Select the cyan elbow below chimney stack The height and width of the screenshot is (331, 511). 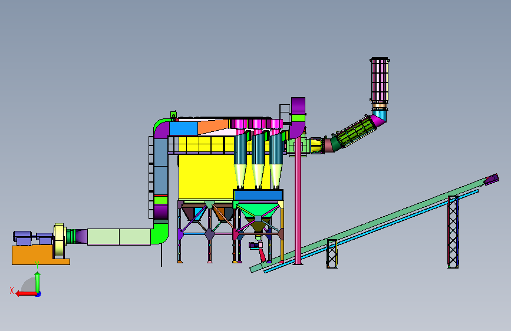[x=380, y=115]
